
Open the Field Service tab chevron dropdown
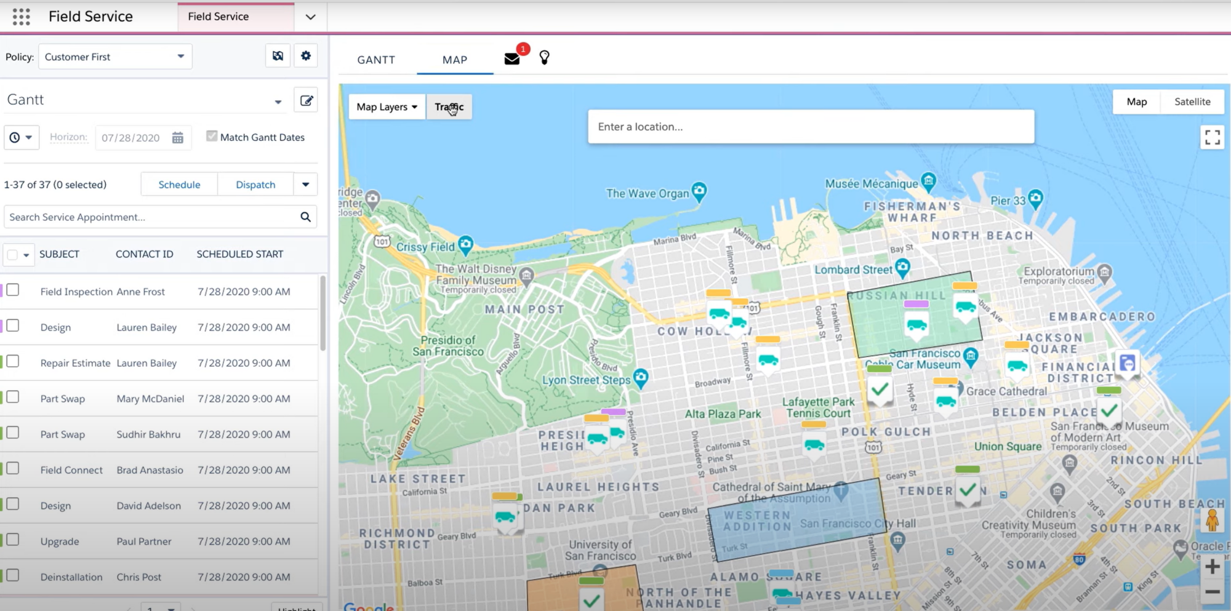click(310, 17)
